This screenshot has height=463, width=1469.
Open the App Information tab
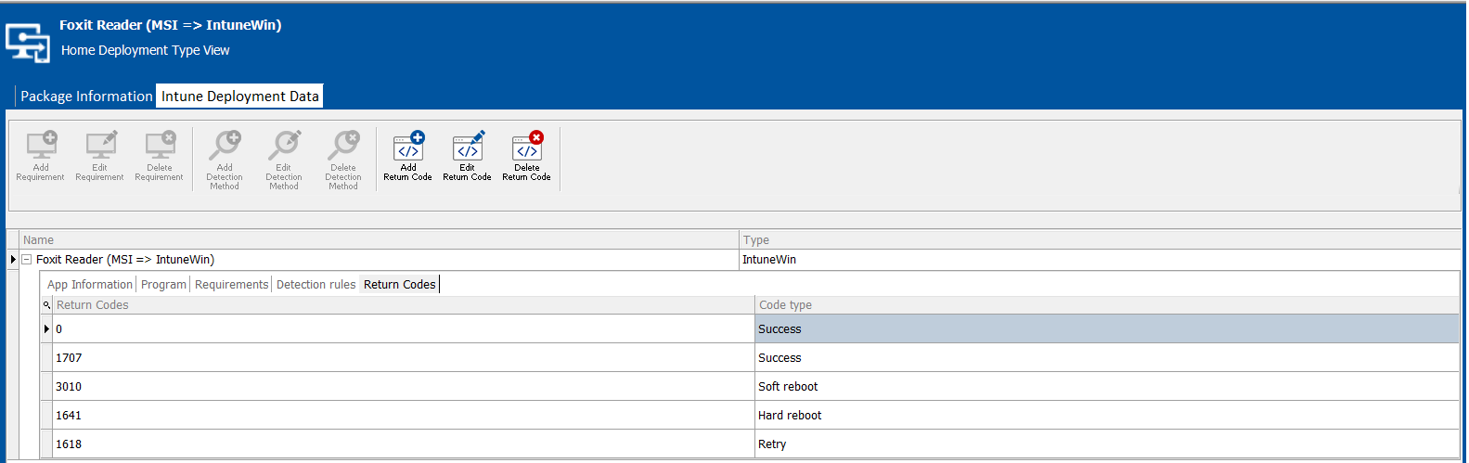point(90,285)
